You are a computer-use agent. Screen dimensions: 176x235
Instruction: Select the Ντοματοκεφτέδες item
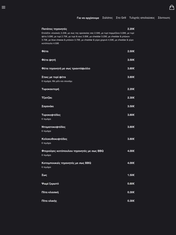(54, 127)
